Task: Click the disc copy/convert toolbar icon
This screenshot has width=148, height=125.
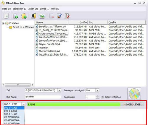Action: coord(42,16)
